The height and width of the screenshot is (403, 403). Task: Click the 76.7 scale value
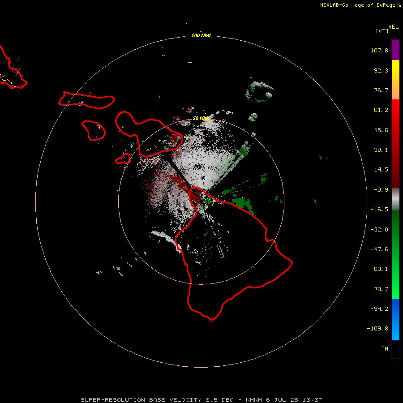click(381, 90)
